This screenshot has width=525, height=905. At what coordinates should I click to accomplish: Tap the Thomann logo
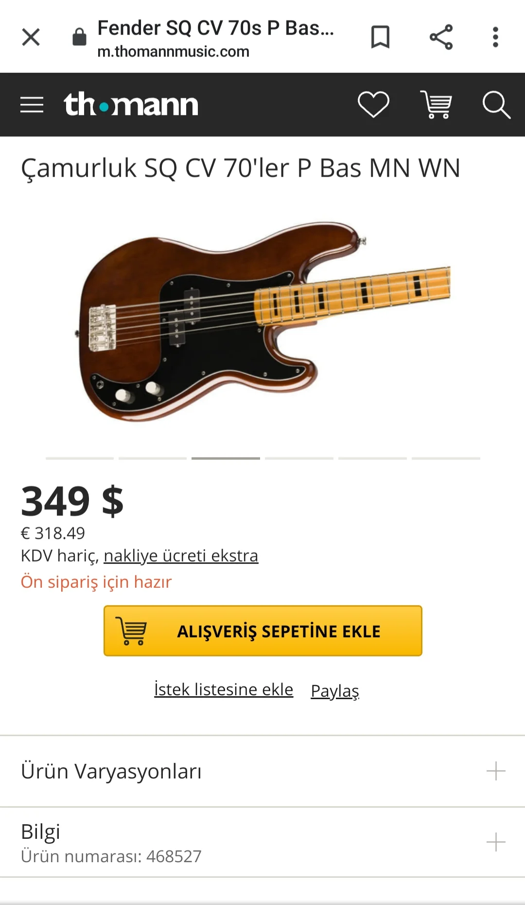click(x=131, y=105)
